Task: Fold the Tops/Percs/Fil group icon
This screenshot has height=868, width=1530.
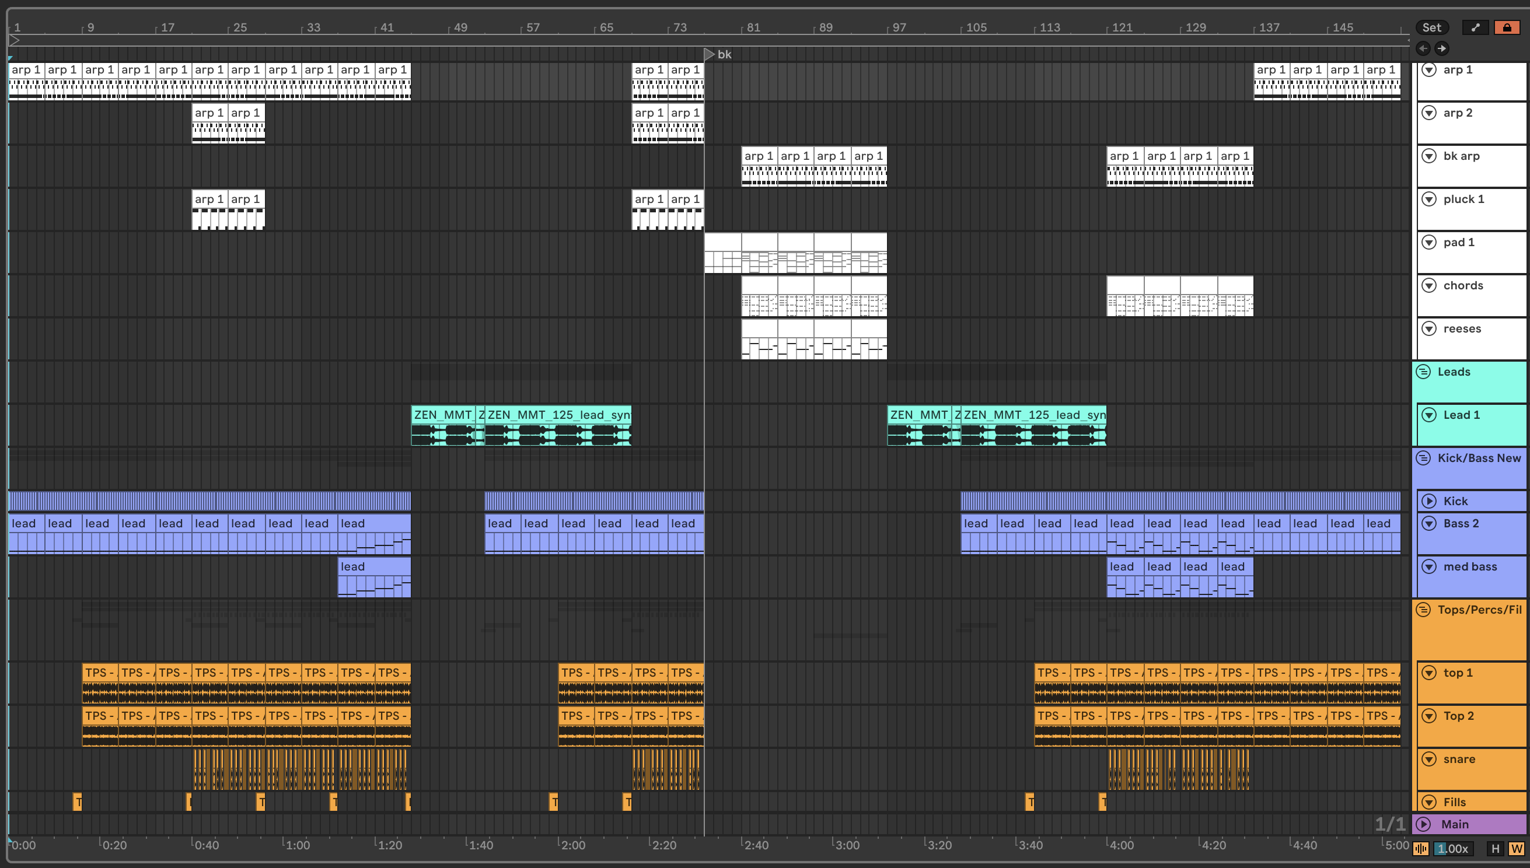Action: [1423, 609]
